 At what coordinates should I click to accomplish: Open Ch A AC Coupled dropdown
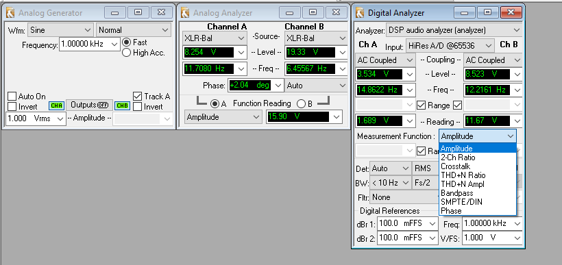(x=385, y=60)
